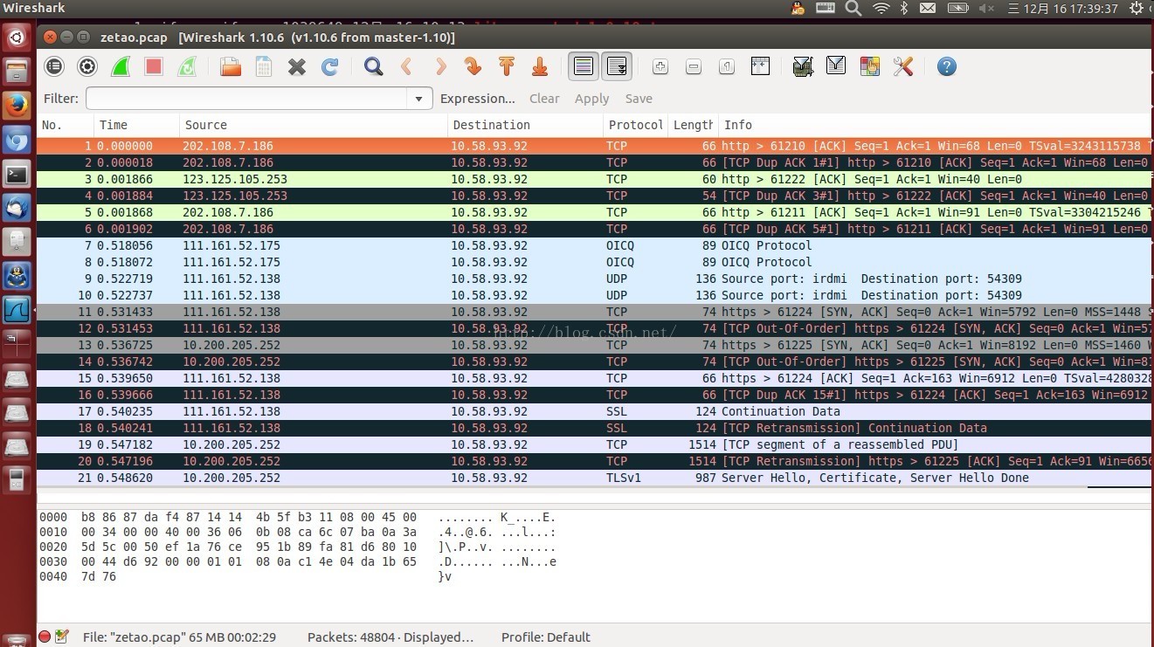1154x647 pixels.
Task: Sort packets by Destination column
Action: click(x=526, y=125)
